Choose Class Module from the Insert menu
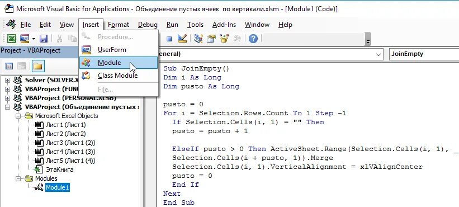459x207 pixels. click(x=119, y=76)
